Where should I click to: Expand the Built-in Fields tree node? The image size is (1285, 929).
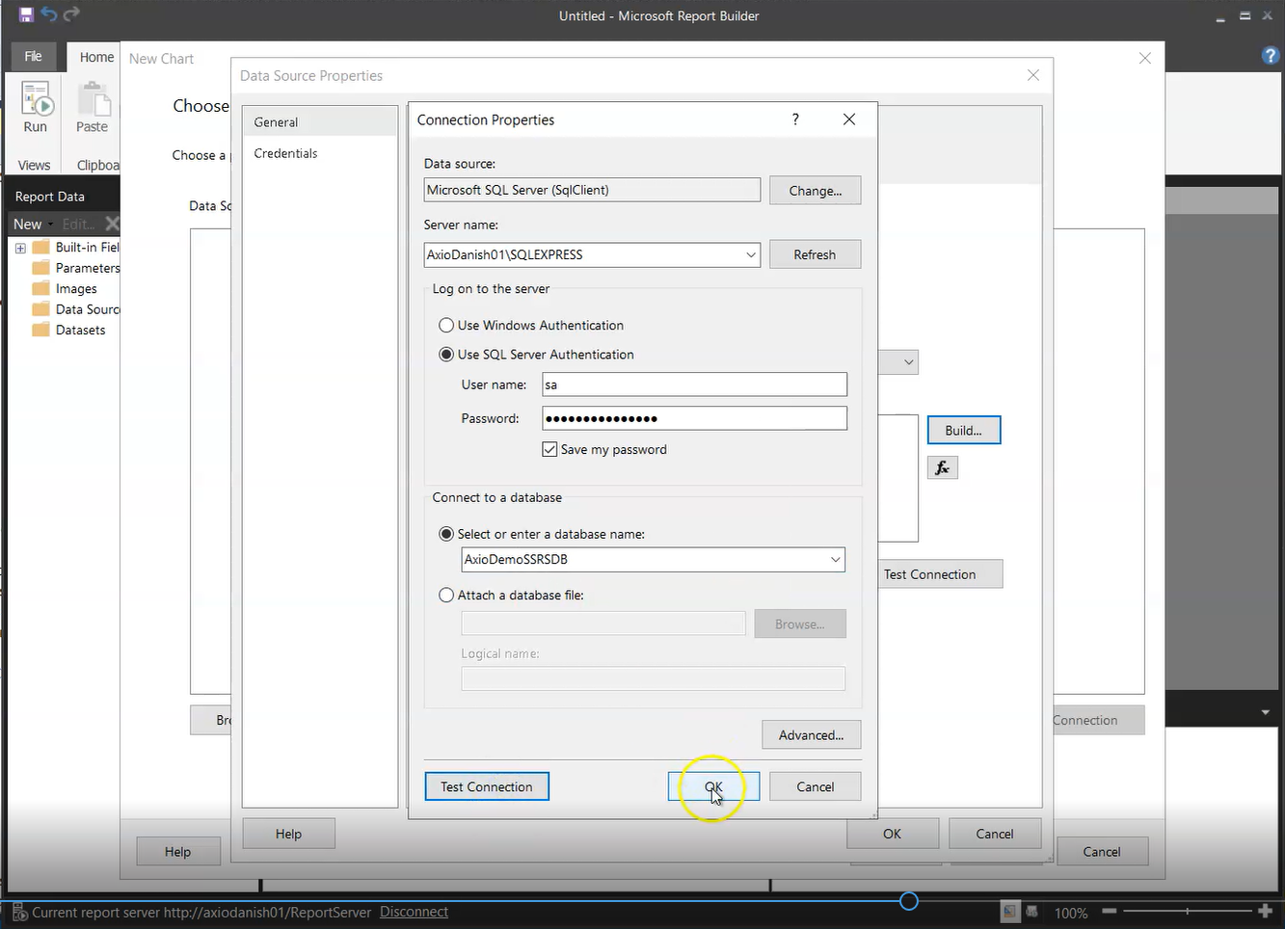pyautogui.click(x=20, y=248)
